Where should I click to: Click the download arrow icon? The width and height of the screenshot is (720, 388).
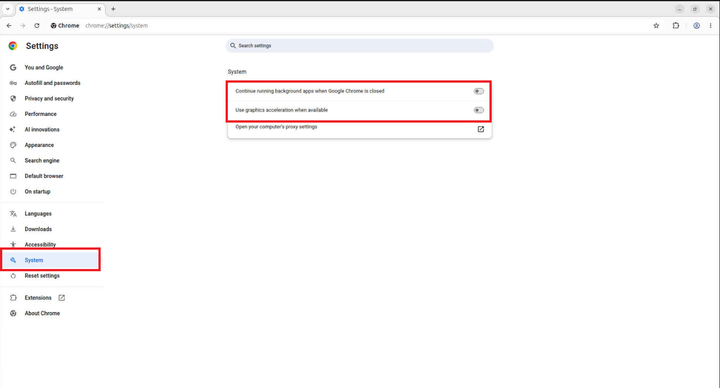coord(13,229)
